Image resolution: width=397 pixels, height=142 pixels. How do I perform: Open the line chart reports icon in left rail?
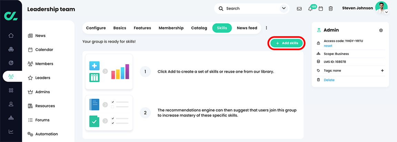pos(11,131)
